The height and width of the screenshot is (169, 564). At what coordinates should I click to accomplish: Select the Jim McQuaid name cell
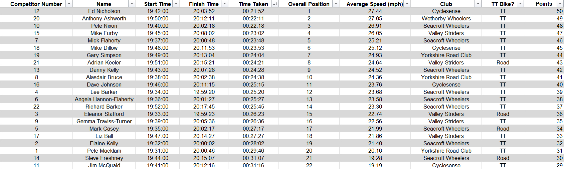[104, 166]
